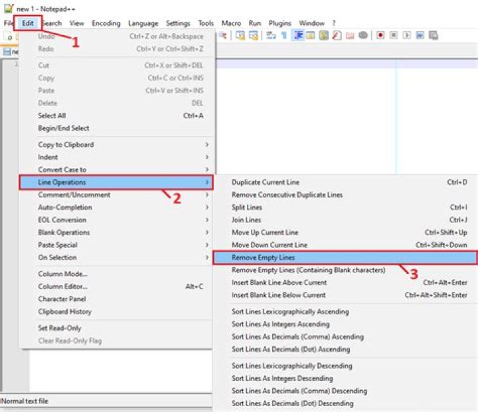
Task: Choose Duplicate Current Line
Action: [x=345, y=182]
